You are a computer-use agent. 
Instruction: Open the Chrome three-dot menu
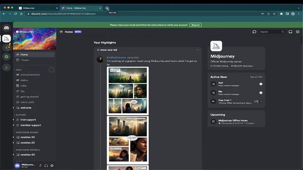pos(299,14)
